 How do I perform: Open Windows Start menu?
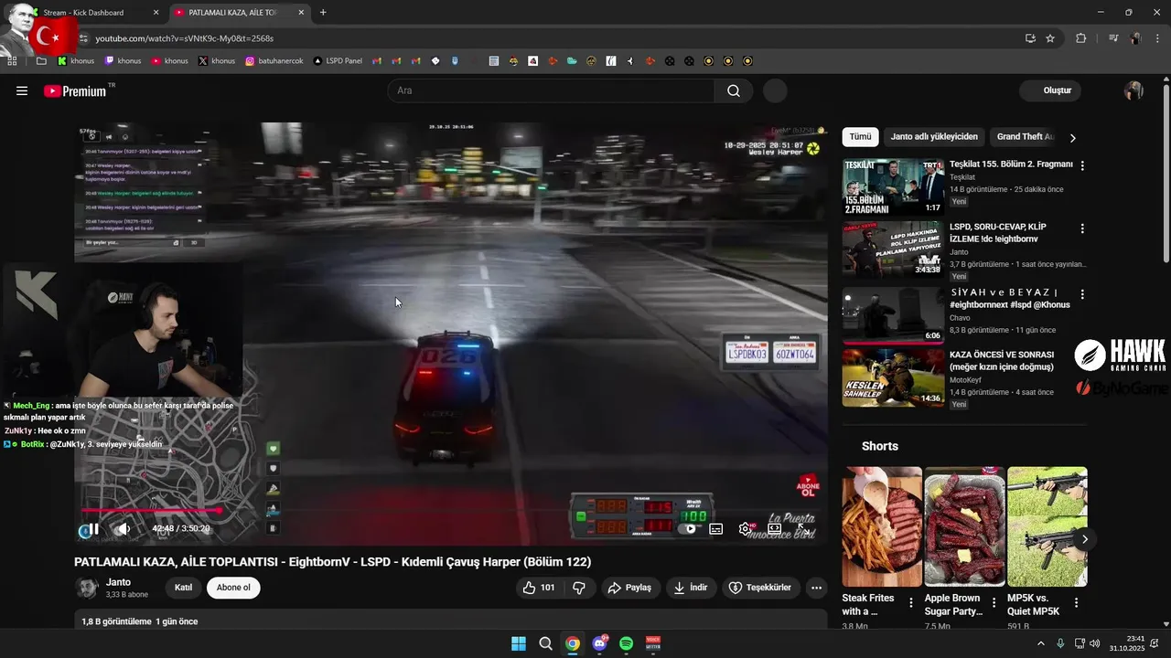(x=519, y=643)
